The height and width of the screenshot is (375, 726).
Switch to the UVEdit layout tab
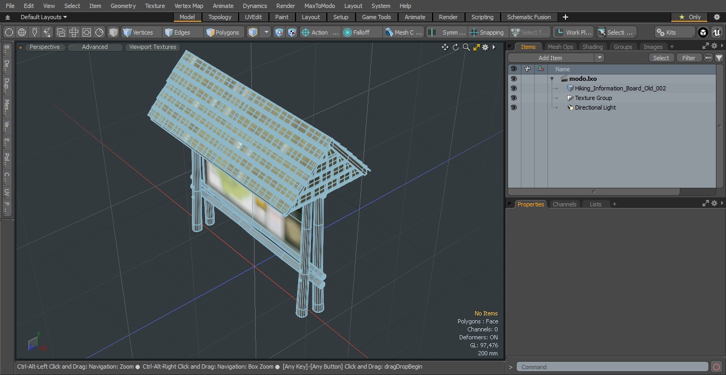coord(254,17)
